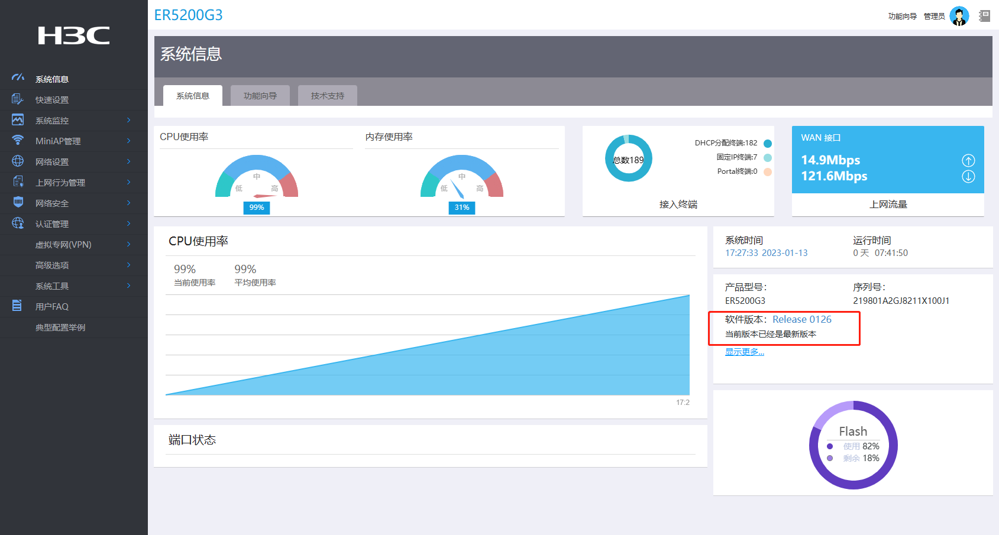This screenshot has height=535, width=999.
Task: Expand the 虚拟专网(VPN) submenu arrow
Action: click(x=128, y=244)
